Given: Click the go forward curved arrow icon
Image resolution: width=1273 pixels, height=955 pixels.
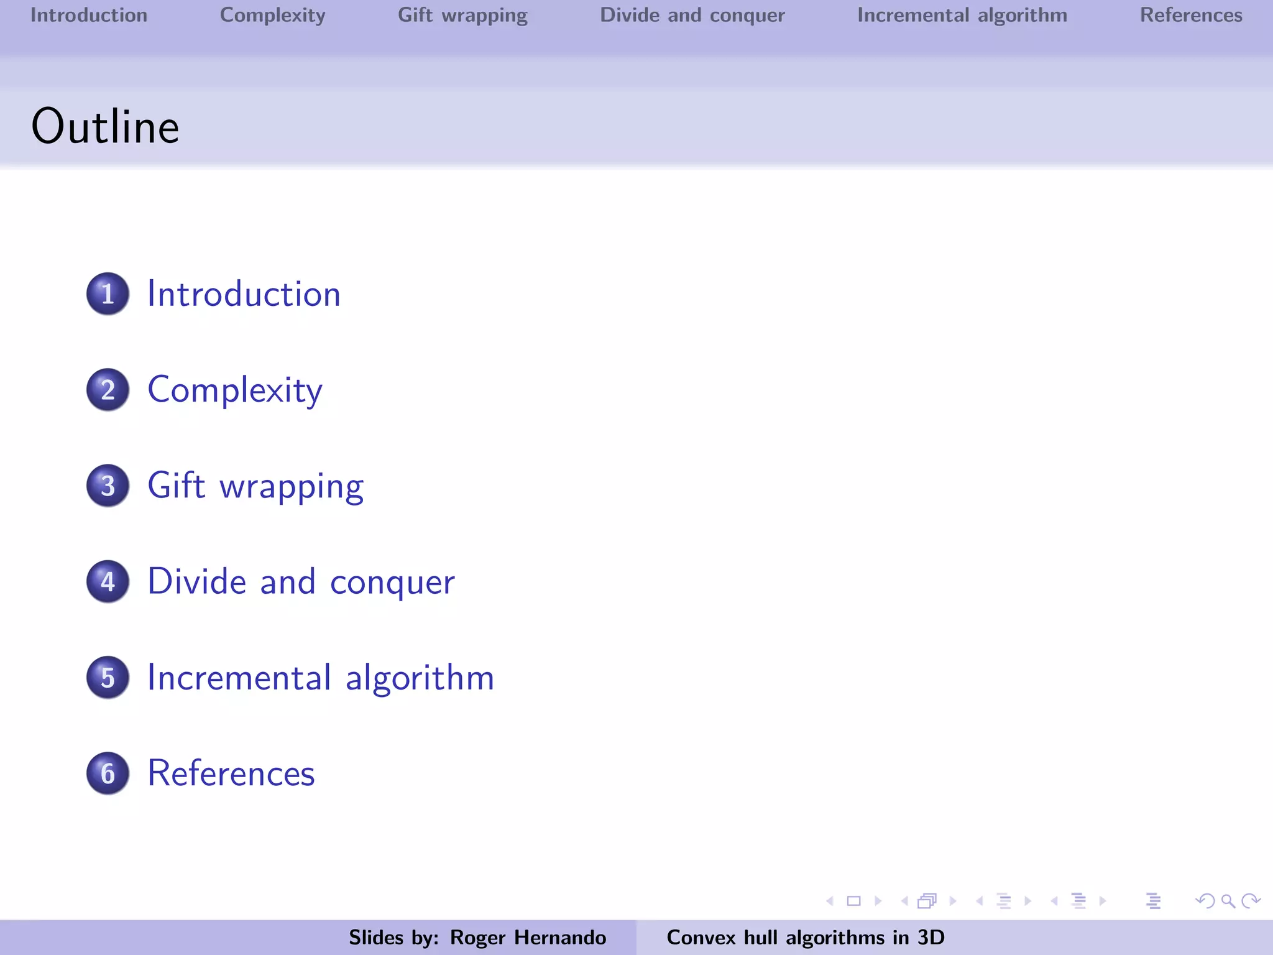Looking at the screenshot, I should coord(1251,901).
